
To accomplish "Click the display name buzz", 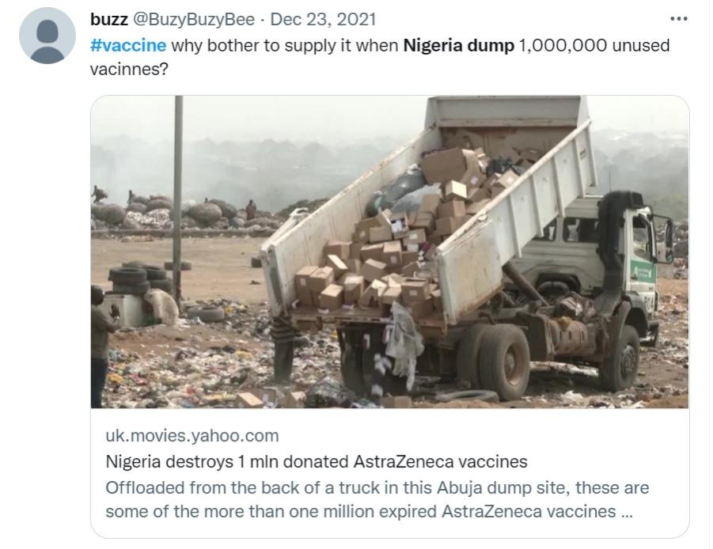I will pos(109,20).
